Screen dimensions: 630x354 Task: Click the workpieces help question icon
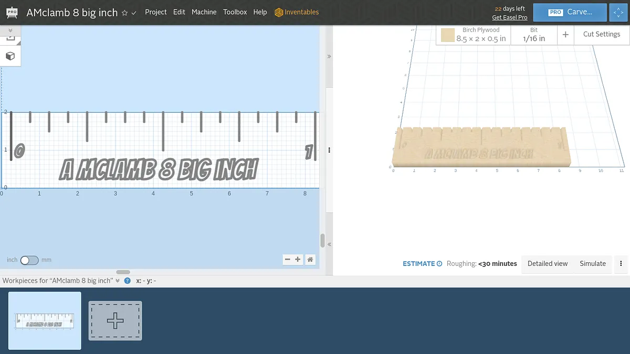tap(127, 281)
